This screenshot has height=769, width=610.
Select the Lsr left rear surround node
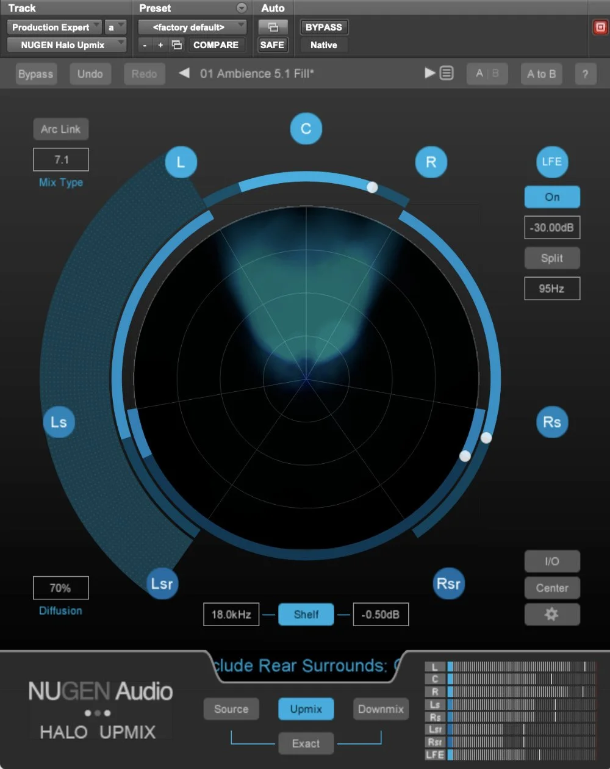click(x=162, y=583)
